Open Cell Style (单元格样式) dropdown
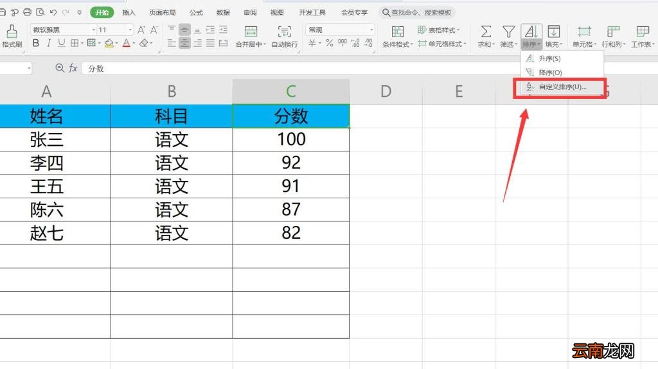 pyautogui.click(x=442, y=44)
